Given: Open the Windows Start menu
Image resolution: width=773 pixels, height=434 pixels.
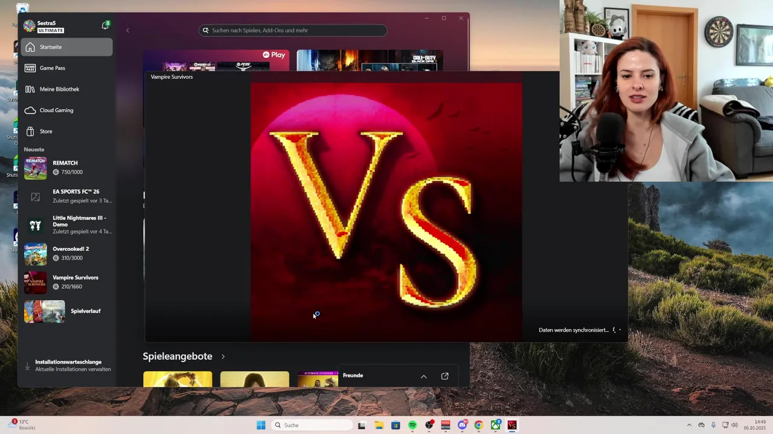Looking at the screenshot, I should (261, 425).
